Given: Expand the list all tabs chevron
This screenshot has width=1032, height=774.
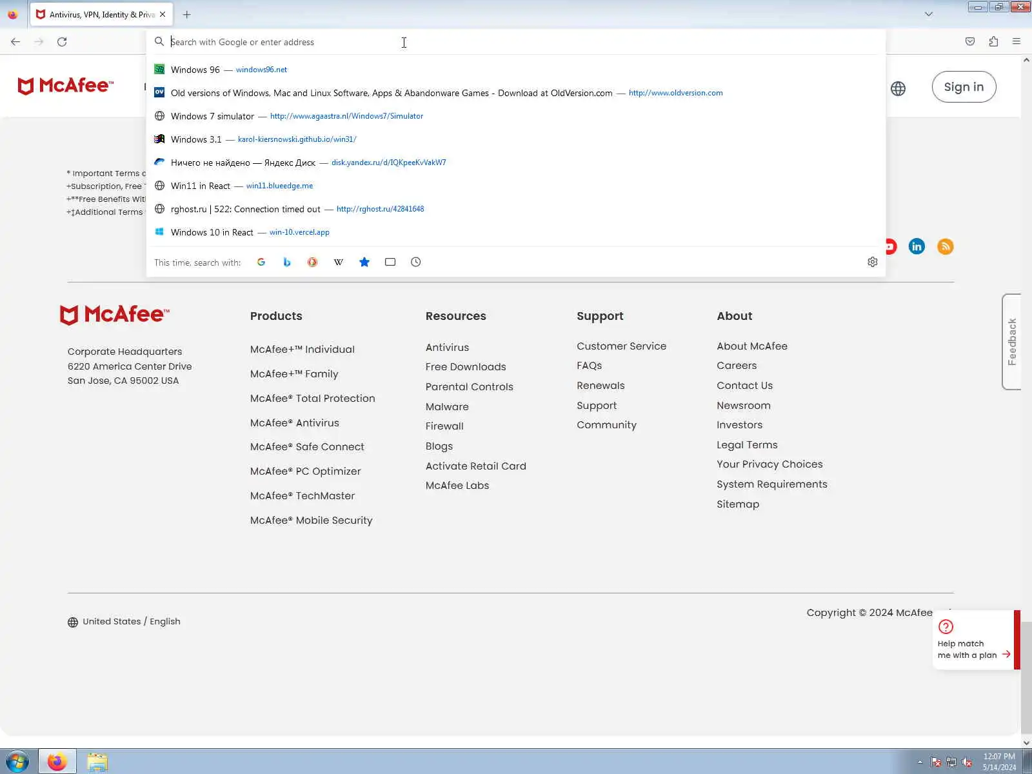Looking at the screenshot, I should point(929,14).
